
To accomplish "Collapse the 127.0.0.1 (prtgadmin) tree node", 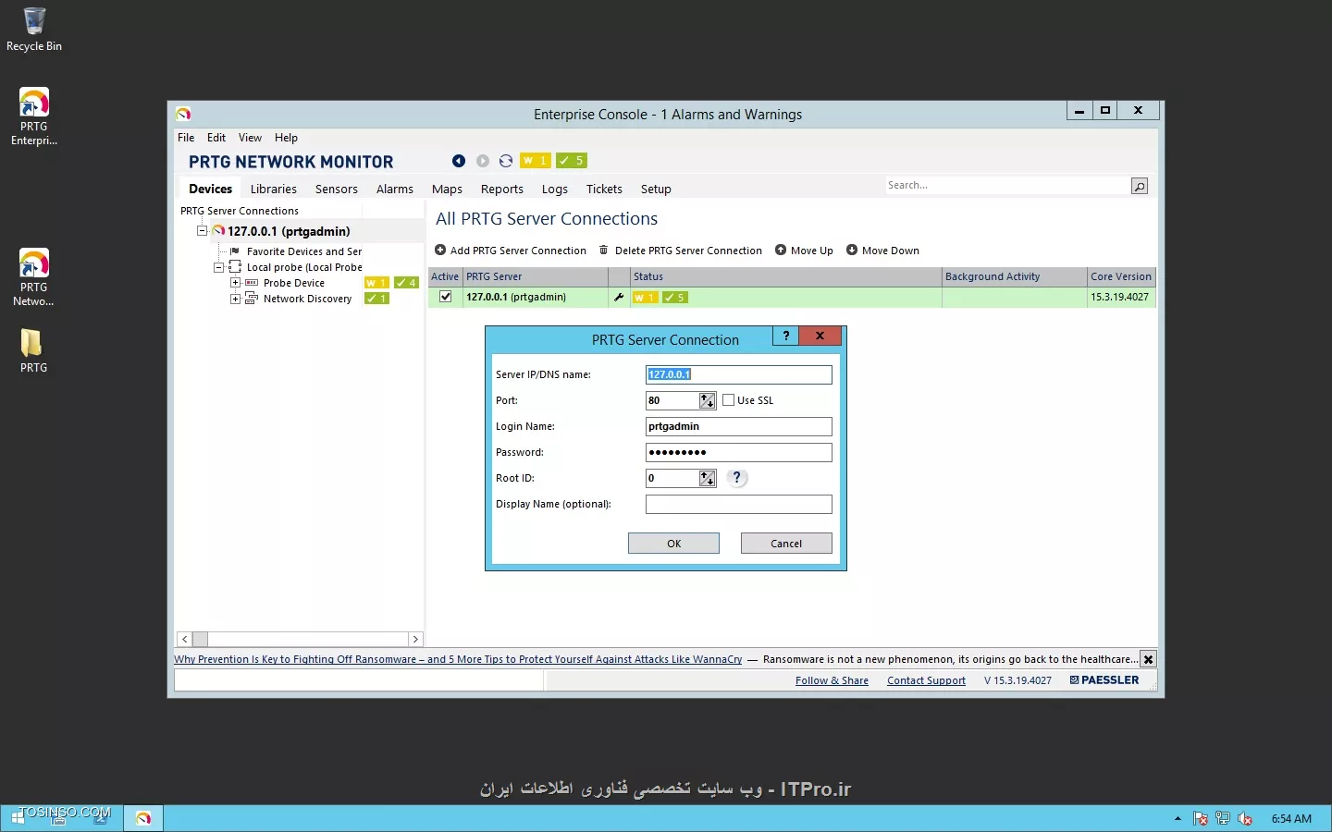I will (202, 231).
